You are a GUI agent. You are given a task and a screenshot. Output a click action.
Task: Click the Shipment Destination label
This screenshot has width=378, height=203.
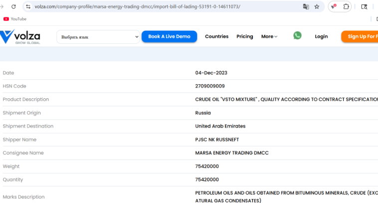[28, 126]
